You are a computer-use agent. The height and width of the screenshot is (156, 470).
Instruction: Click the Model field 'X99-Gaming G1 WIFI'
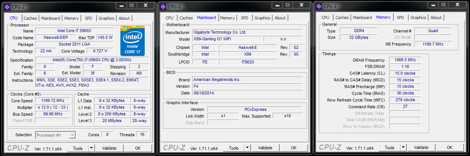coord(227,39)
